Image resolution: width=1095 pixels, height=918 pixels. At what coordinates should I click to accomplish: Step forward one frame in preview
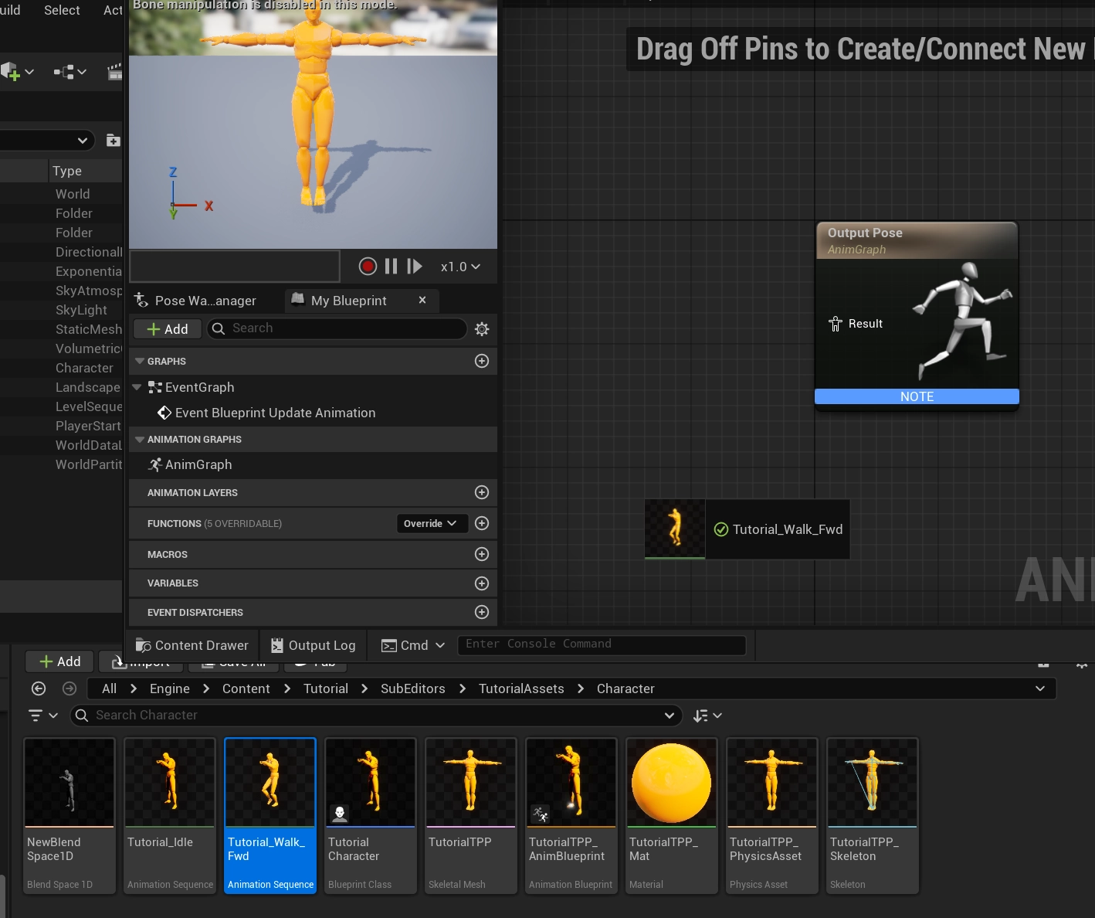click(415, 267)
